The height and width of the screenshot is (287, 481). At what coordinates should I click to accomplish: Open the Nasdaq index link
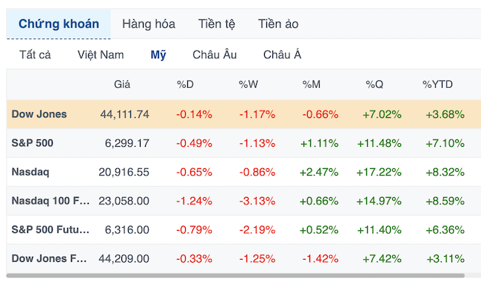pyautogui.click(x=30, y=172)
